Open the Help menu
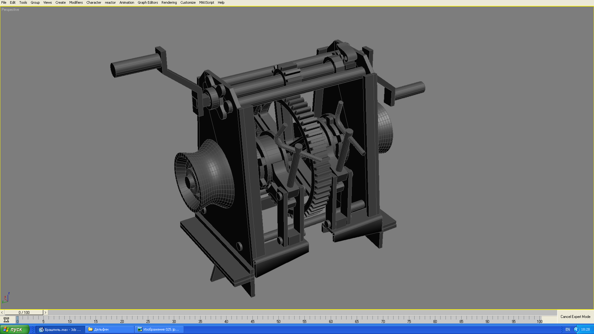The image size is (594, 334). click(221, 2)
